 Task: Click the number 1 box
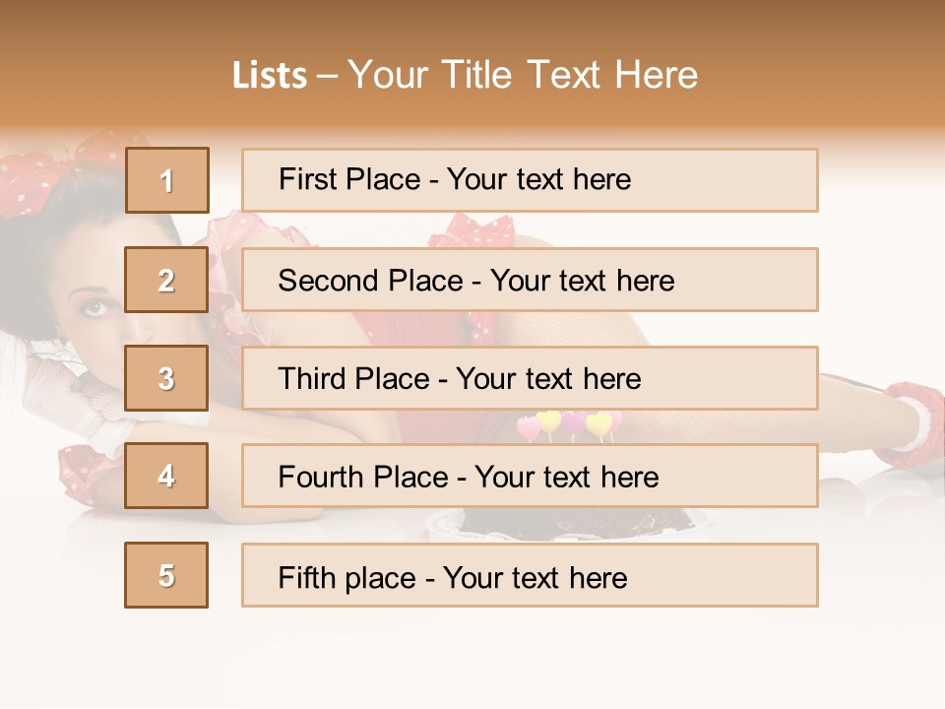(x=167, y=180)
